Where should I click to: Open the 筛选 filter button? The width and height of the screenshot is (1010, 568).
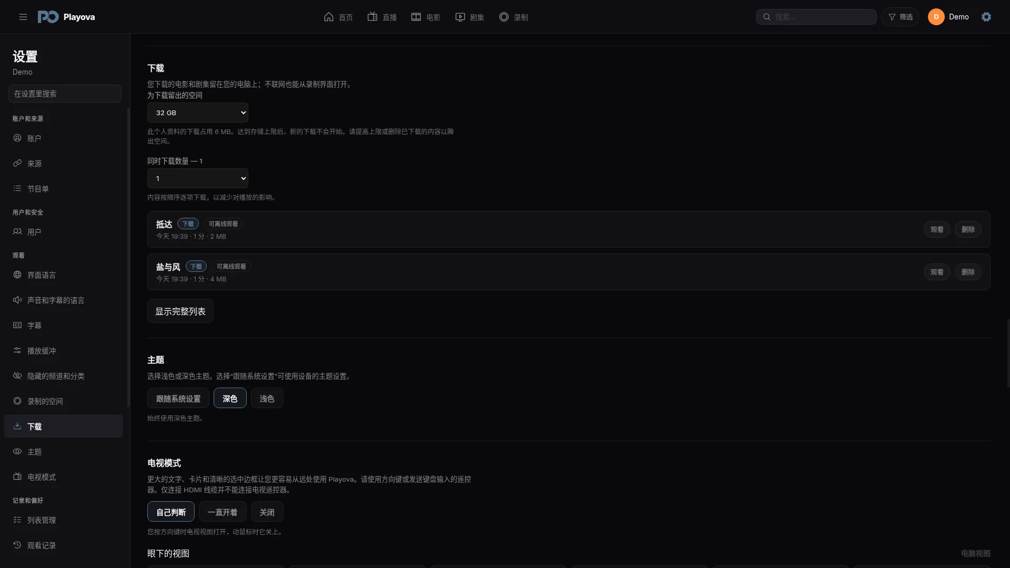coord(901,17)
